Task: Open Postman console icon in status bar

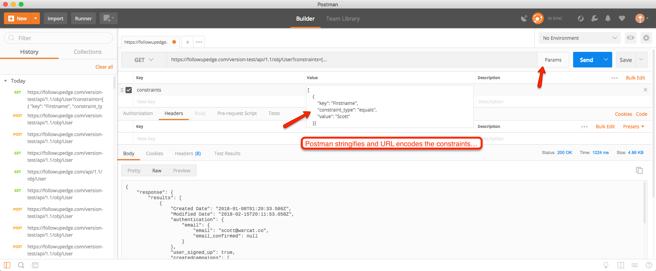Action: tap(35, 265)
